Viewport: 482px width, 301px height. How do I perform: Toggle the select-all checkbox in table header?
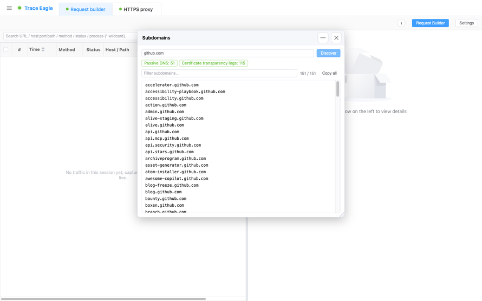(x=5, y=49)
